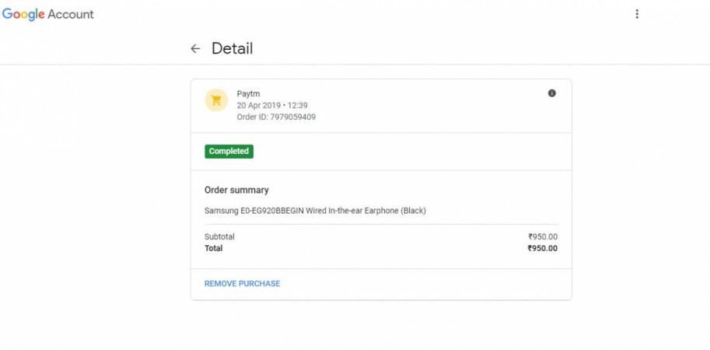Click the Subtotal label
This screenshot has width=710, height=350.
pyautogui.click(x=219, y=236)
